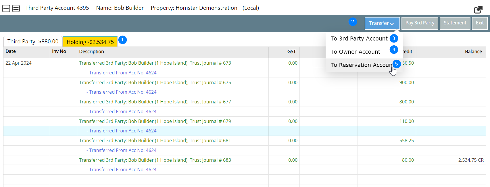Click the expand rows icon beside the minus
The height and width of the screenshot is (187, 490).
click(16, 9)
